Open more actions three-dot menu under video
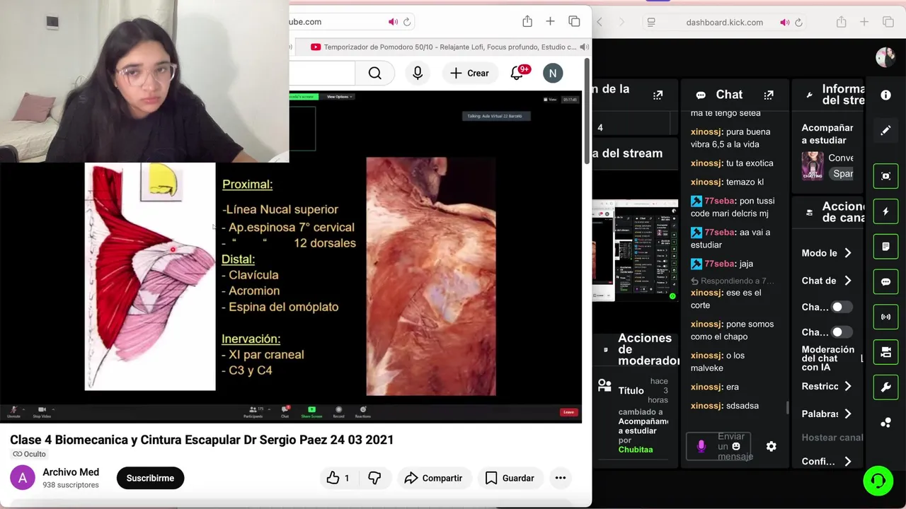The height and width of the screenshot is (509, 906). (561, 478)
